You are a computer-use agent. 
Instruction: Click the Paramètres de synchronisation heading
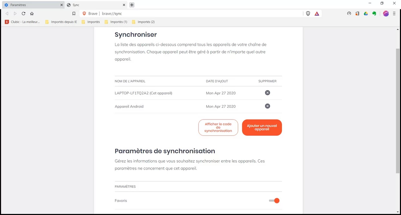pyautogui.click(x=165, y=151)
